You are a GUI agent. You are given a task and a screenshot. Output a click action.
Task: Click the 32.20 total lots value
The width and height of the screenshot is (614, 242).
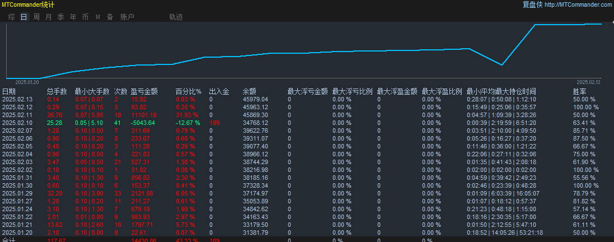tap(55, 193)
